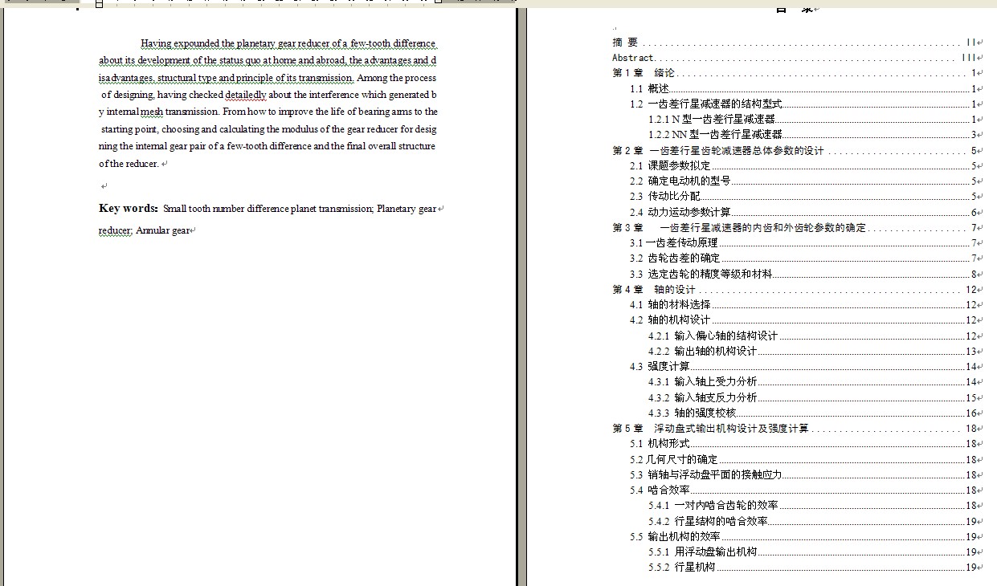Click 'of the reducer.' ending the abstract
Viewport: 997px width, 586px height.
coord(129,164)
